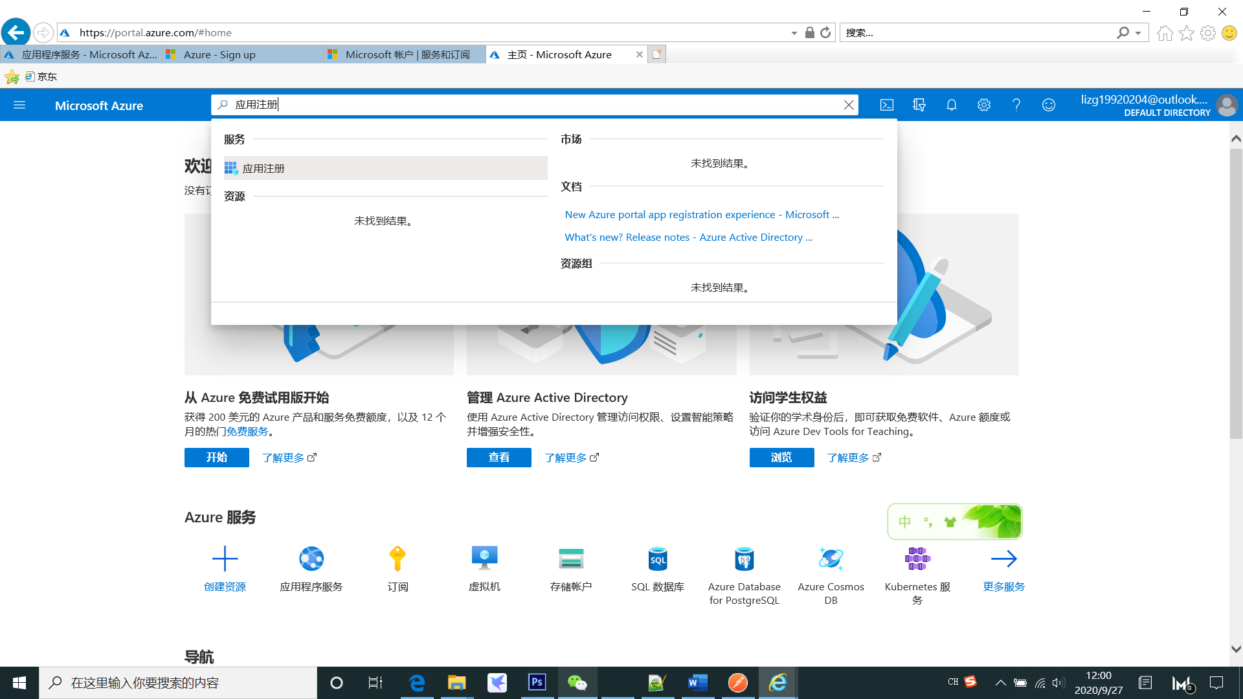Open the notifications bell
Image resolution: width=1243 pixels, height=699 pixels.
click(951, 105)
